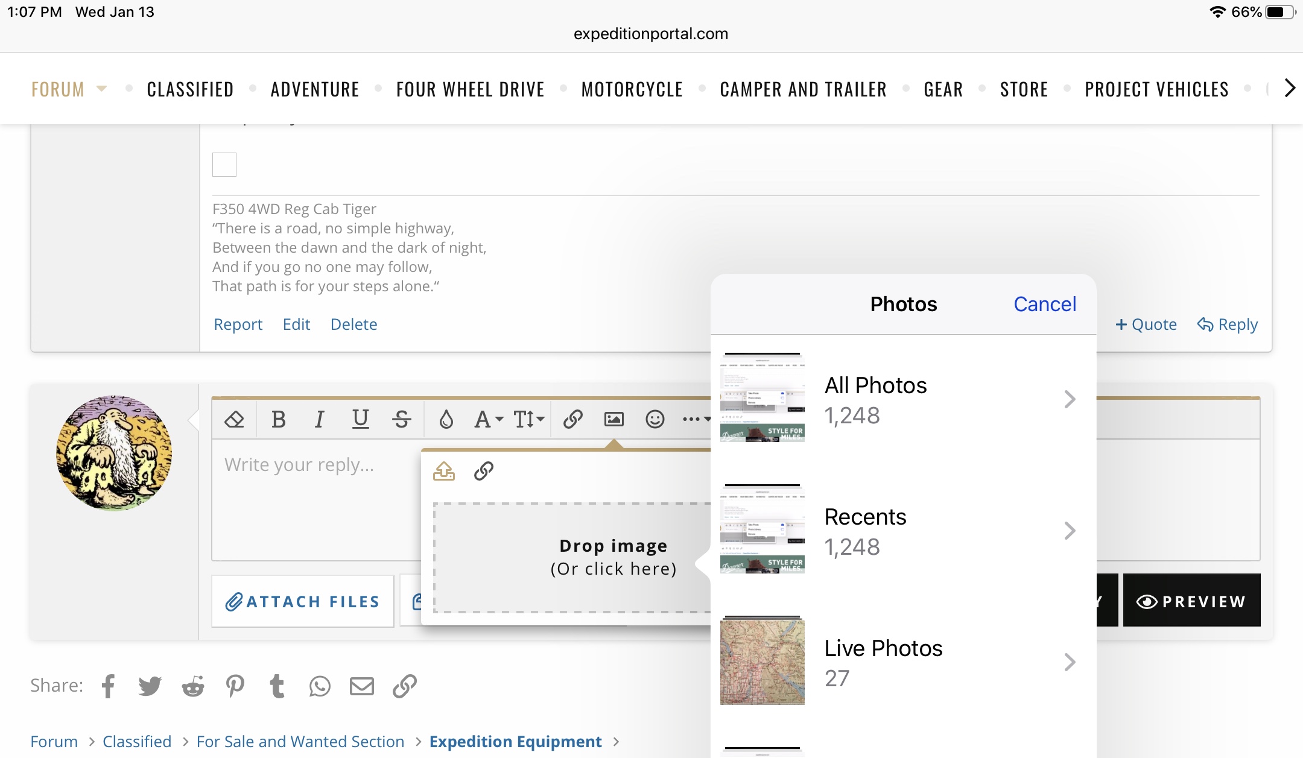This screenshot has width=1303, height=758.
Task: Open the Gear nav menu
Action: tap(943, 89)
